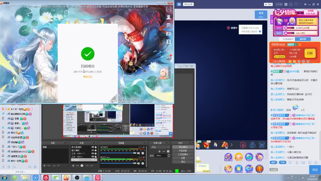The height and width of the screenshot is (181, 321).
Task: Open the 射箭 archery activity icon
Action: [x=260, y=157]
